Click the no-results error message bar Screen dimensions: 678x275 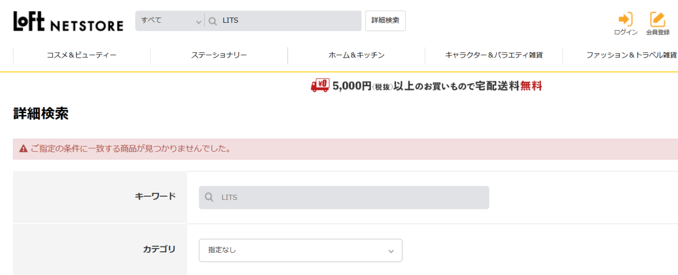(345, 149)
